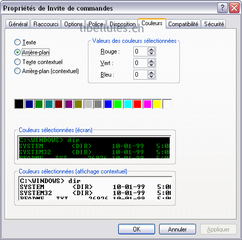Pick the white color swatch
This screenshot has width=242, height=240.
pyautogui.click(x=167, y=104)
